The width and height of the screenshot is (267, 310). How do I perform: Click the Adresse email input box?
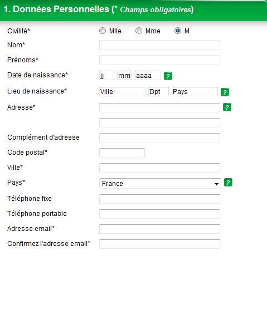[159, 229]
